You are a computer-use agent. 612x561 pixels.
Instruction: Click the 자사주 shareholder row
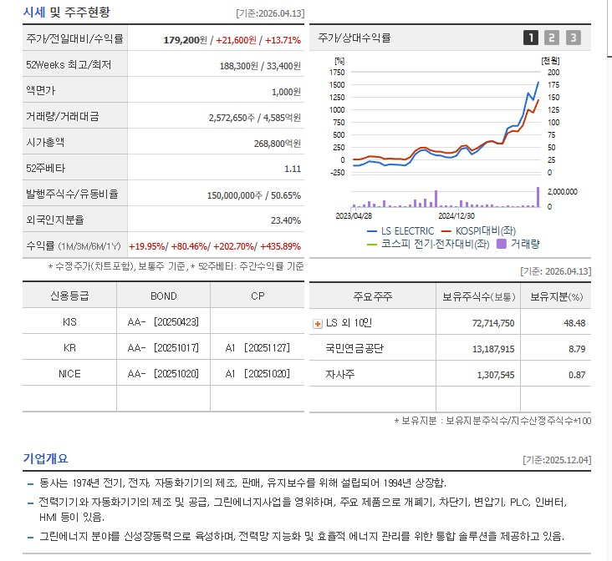coord(450,374)
